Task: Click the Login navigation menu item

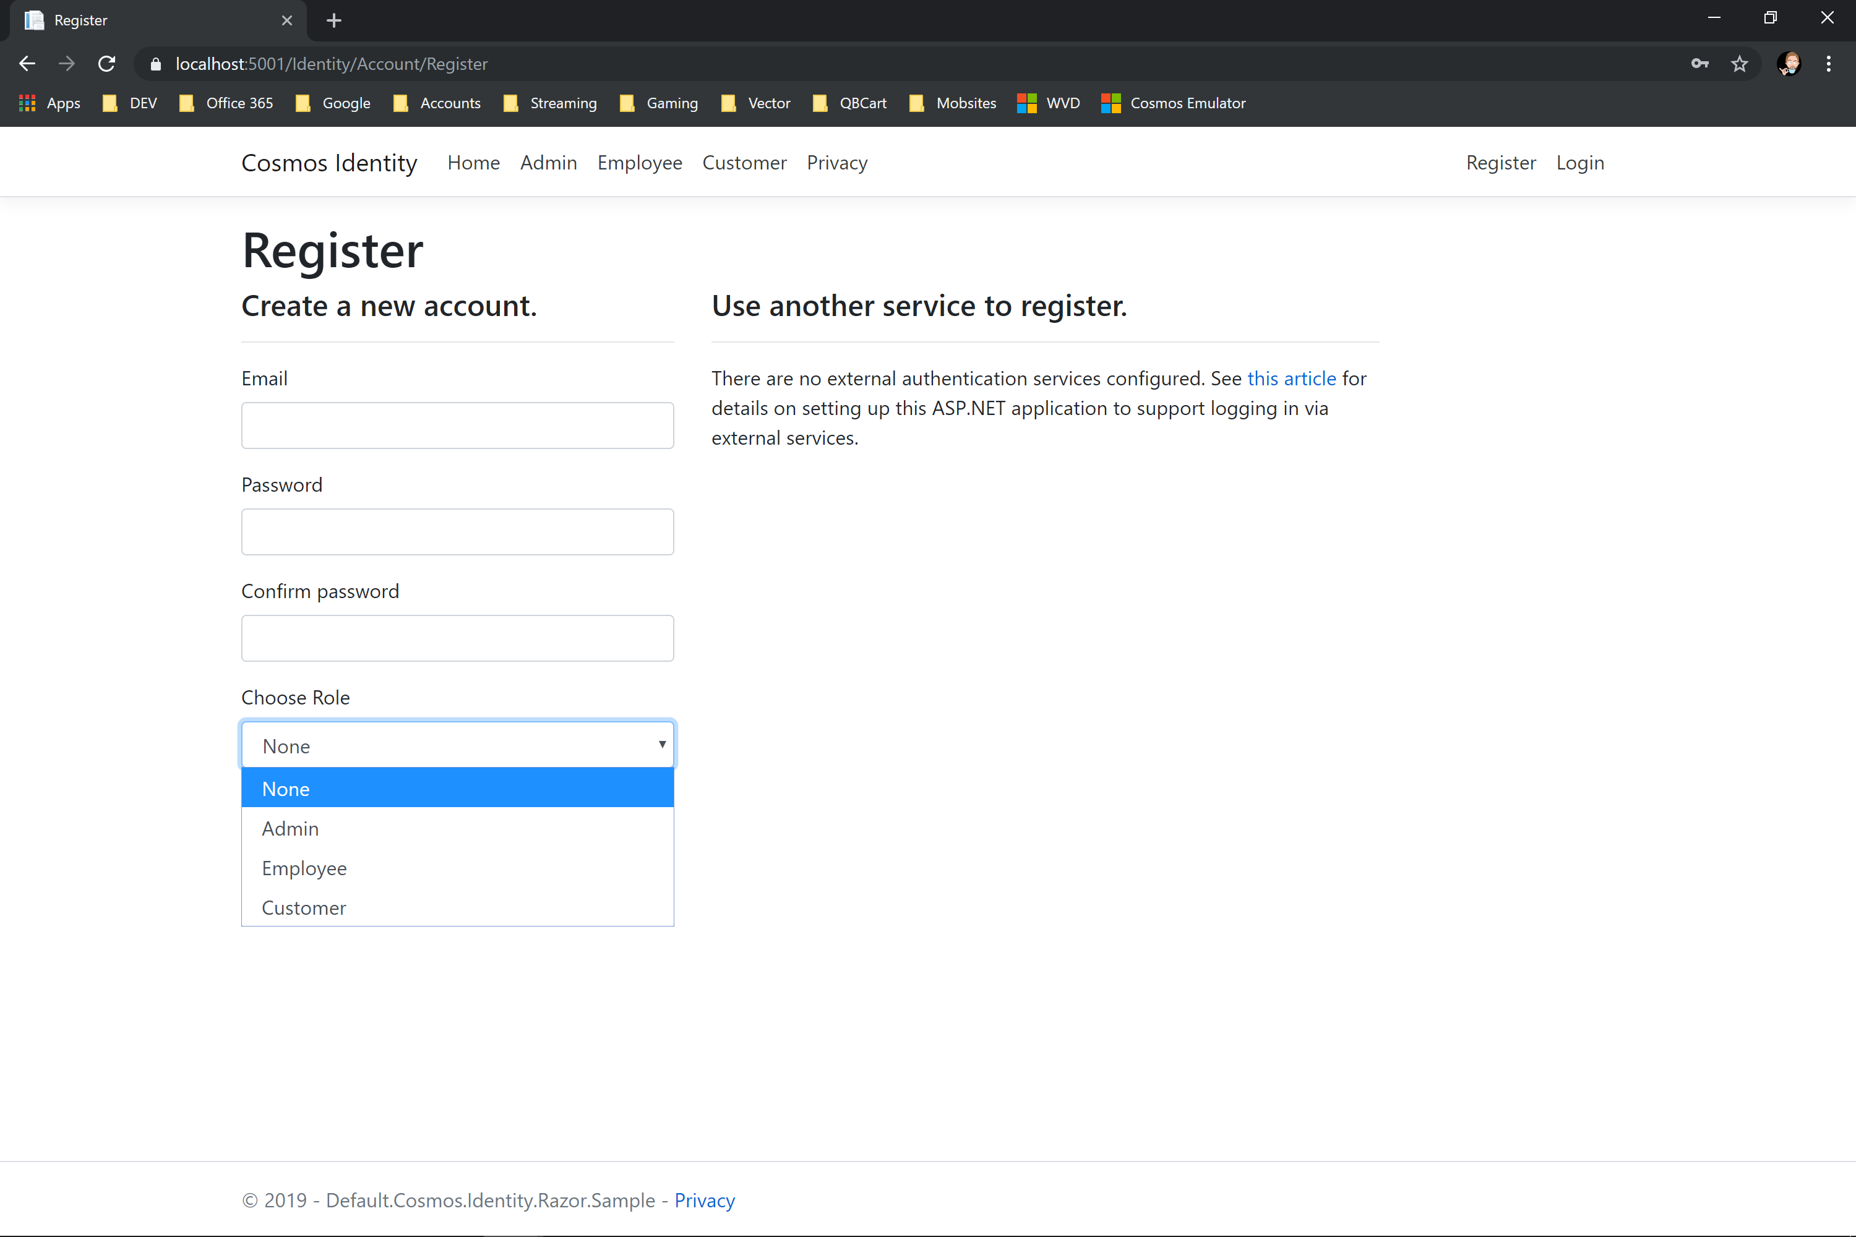Action: (1580, 161)
